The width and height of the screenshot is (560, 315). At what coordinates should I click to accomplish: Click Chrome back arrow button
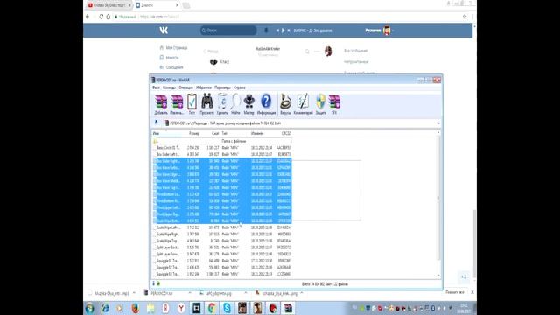pos(87,17)
